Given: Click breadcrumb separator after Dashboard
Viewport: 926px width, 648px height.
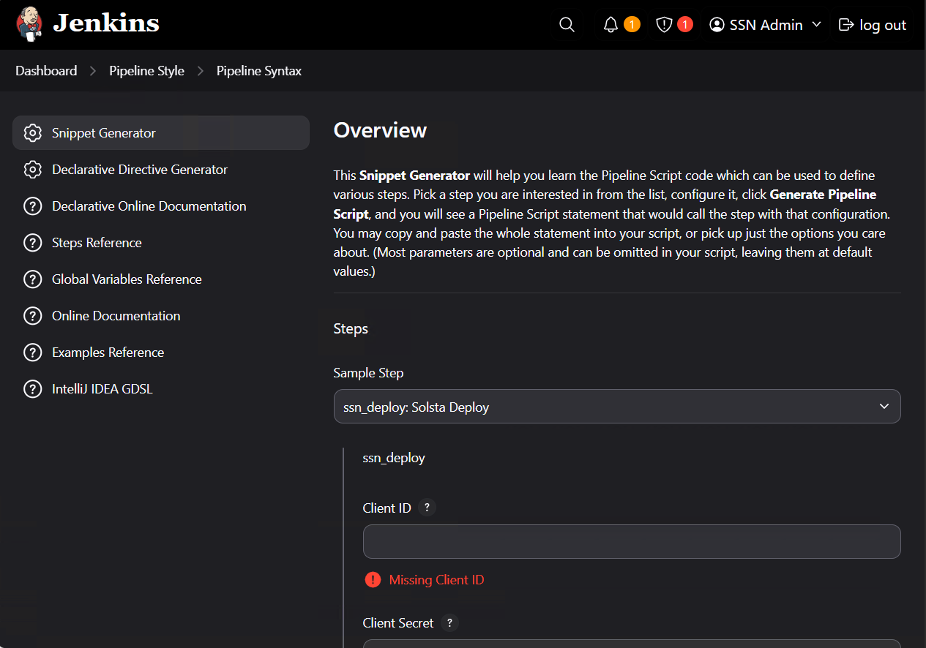Looking at the screenshot, I should point(93,71).
